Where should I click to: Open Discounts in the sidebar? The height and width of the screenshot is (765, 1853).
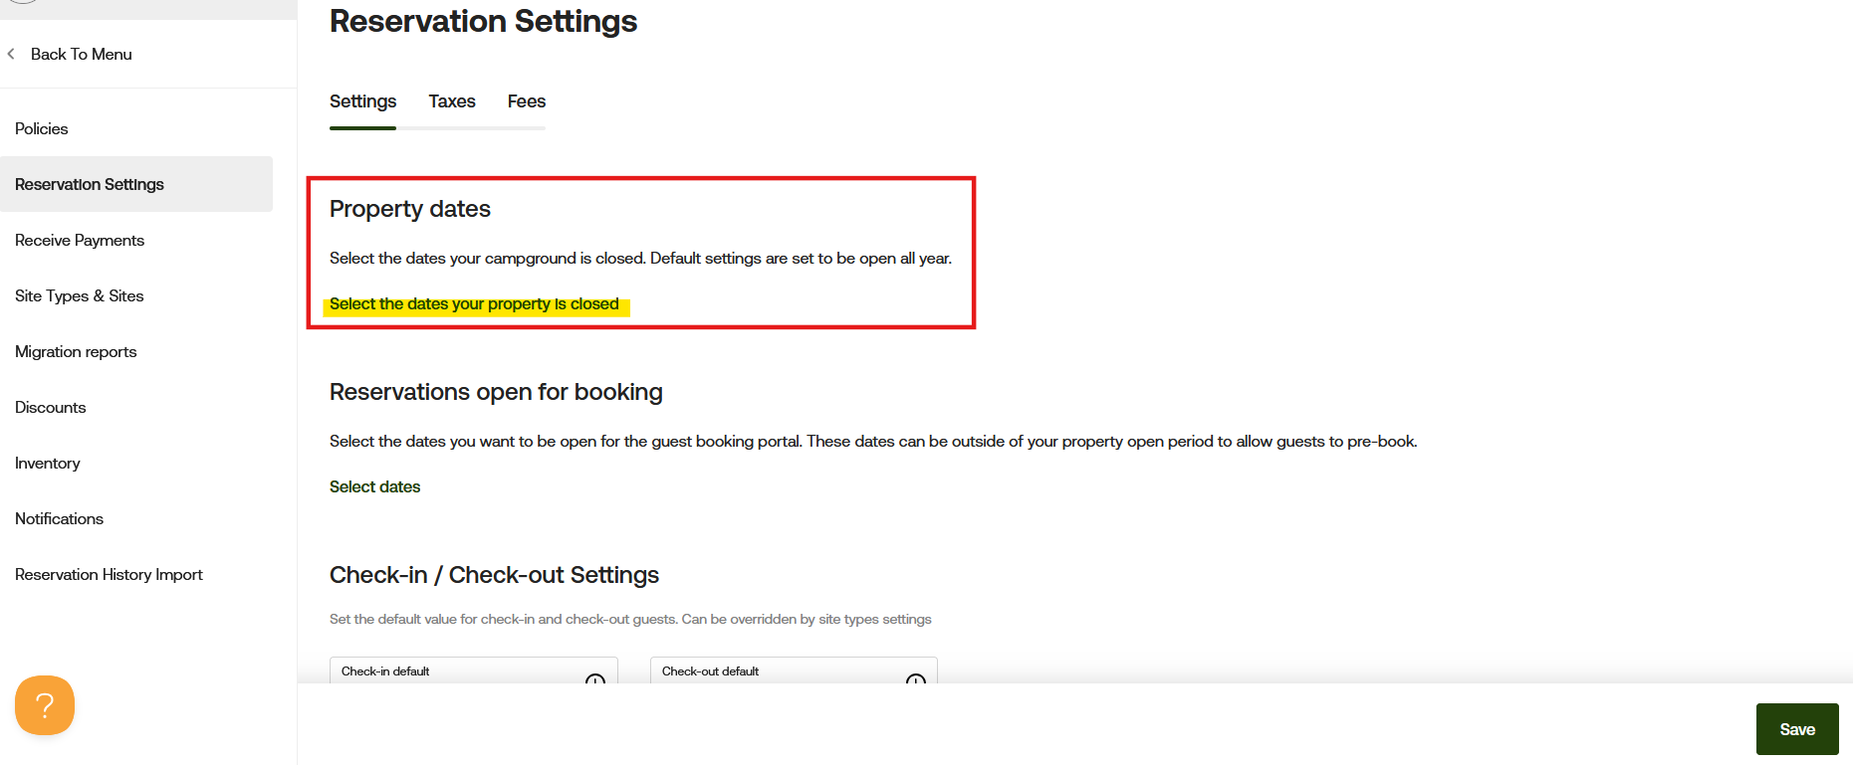click(51, 407)
